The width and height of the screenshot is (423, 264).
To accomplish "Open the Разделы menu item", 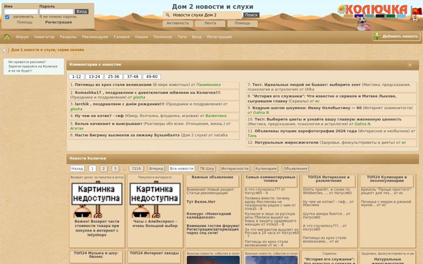I will (x=68, y=36).
